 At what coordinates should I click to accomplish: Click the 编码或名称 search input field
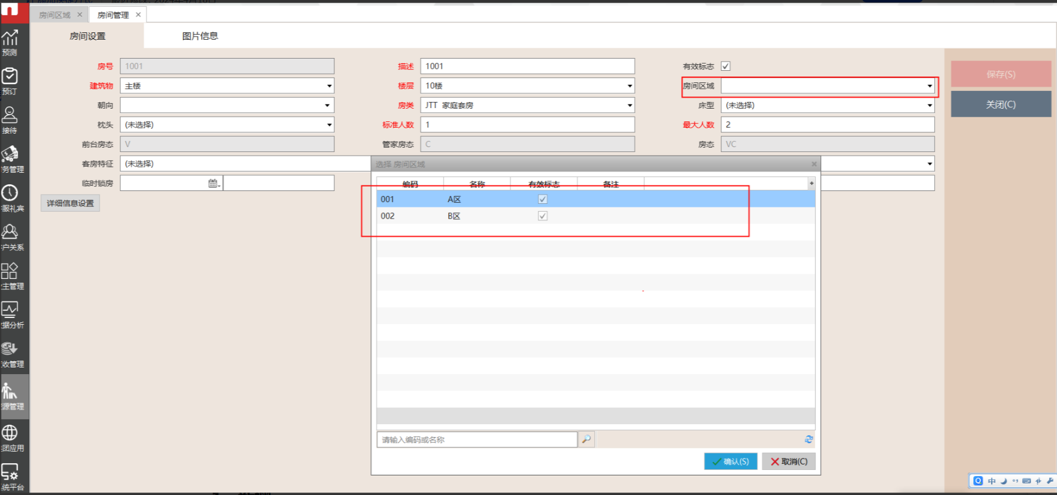477,439
